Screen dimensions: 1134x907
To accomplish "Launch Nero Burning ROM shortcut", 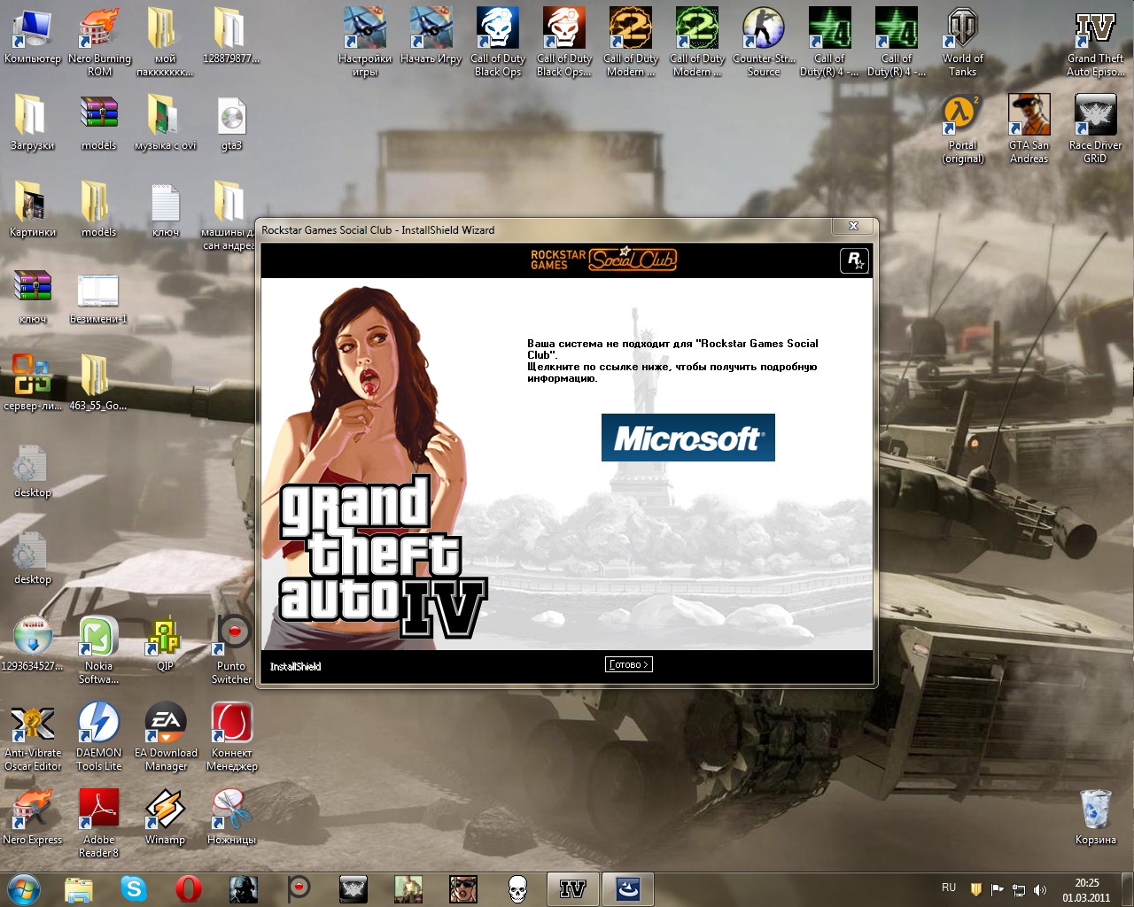I will click(x=99, y=41).
